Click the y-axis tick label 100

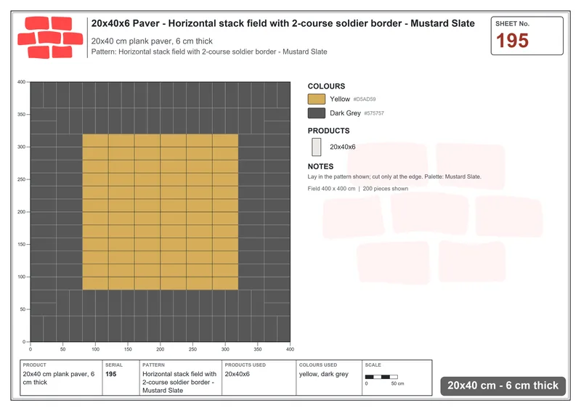point(22,277)
